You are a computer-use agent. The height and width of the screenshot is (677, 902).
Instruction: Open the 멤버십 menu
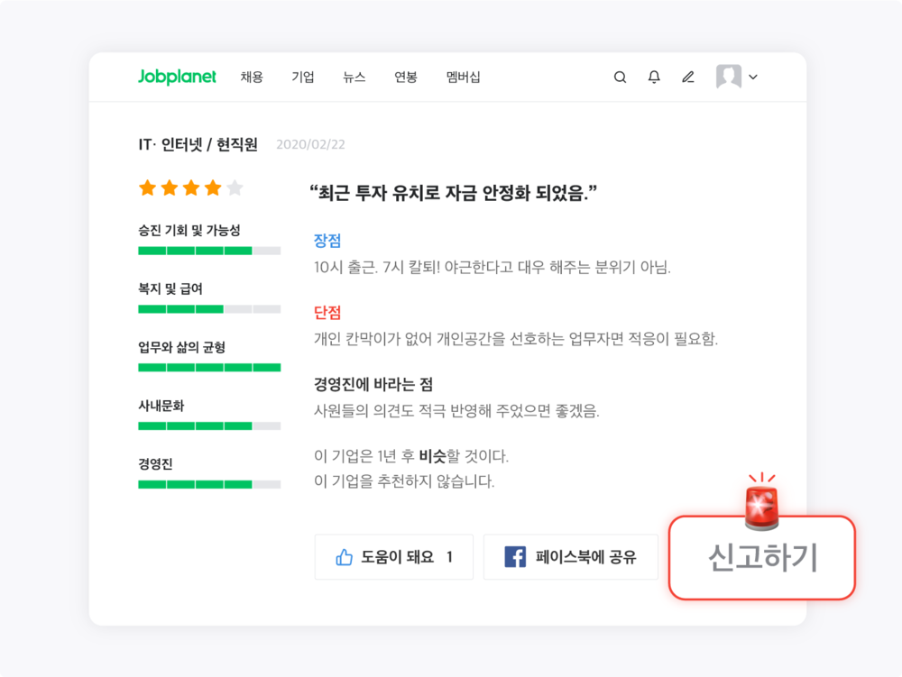pyautogui.click(x=464, y=78)
